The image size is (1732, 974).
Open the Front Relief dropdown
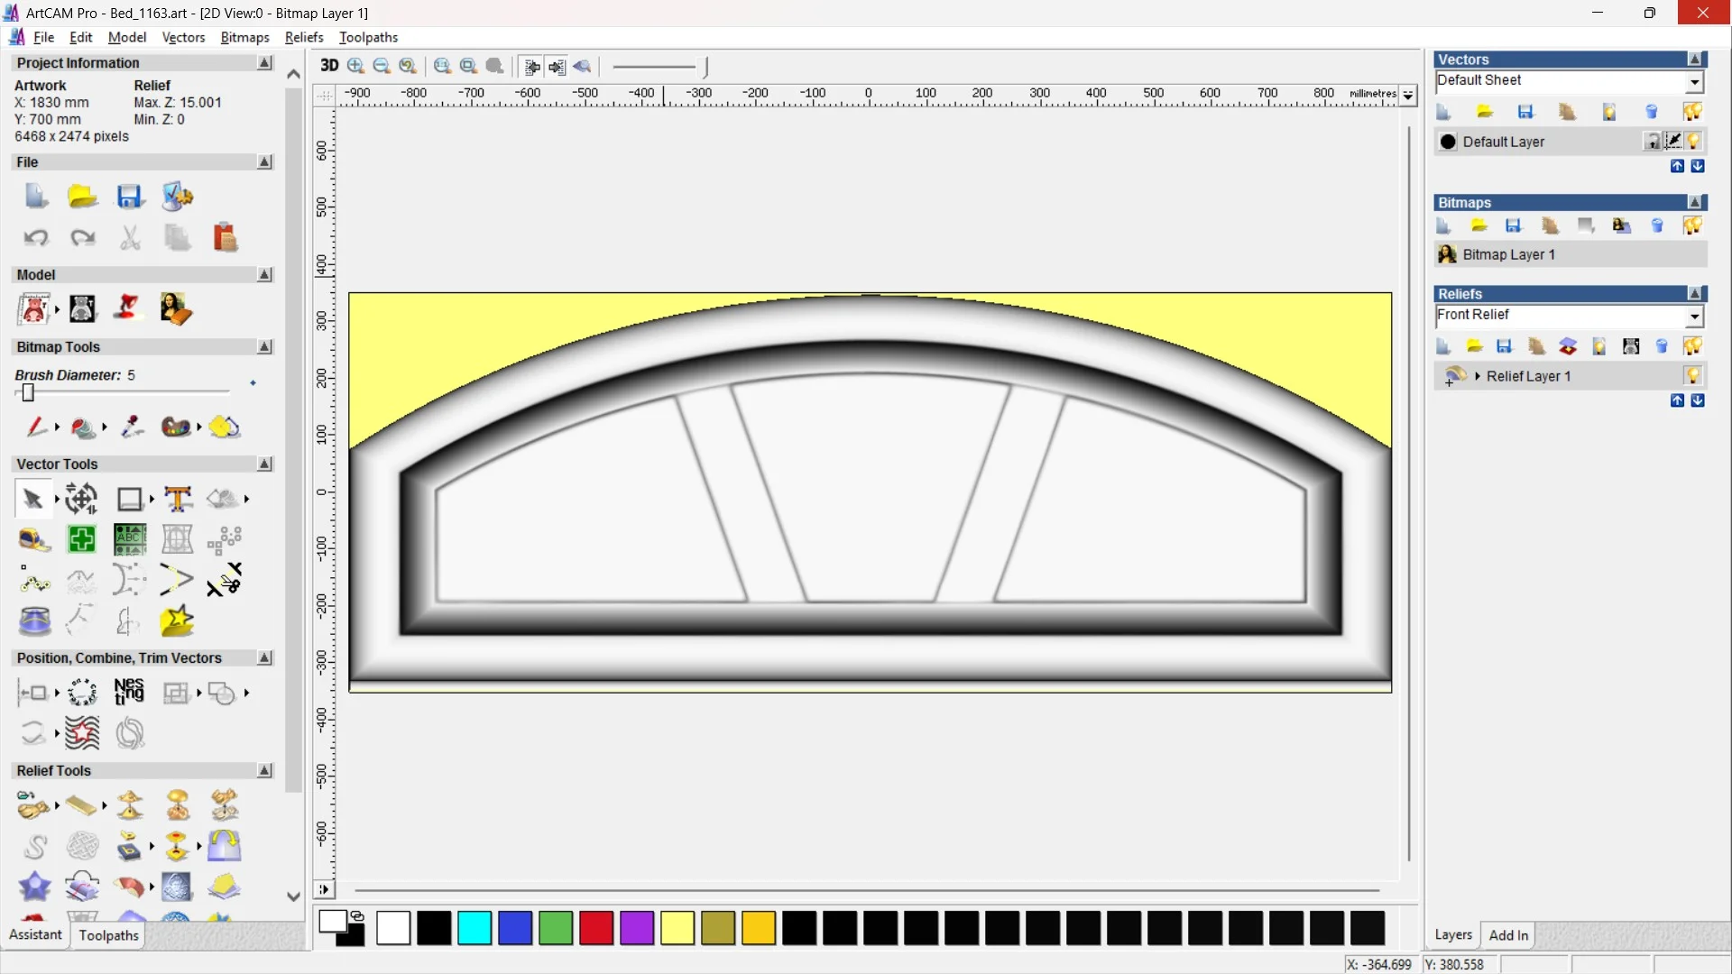[1694, 317]
